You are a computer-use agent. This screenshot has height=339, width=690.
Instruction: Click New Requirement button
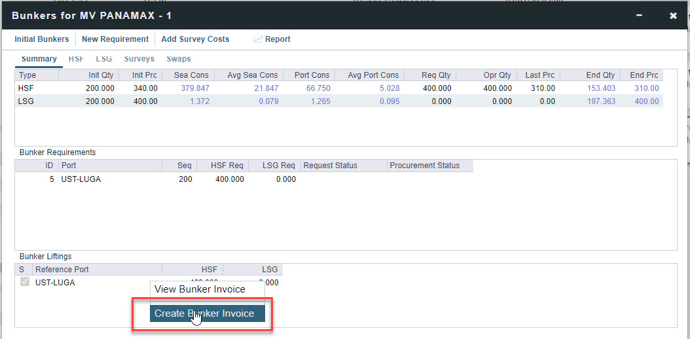click(x=115, y=39)
